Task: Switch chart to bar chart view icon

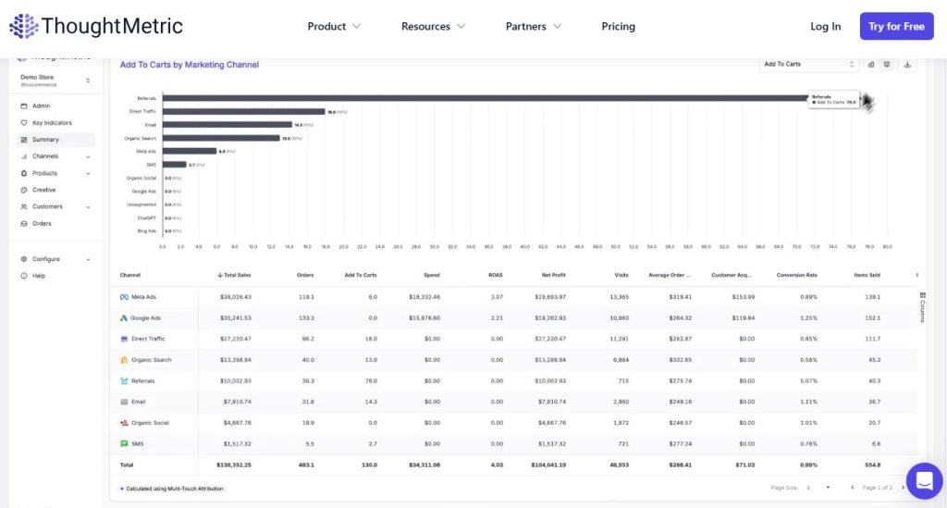Action: (871, 64)
